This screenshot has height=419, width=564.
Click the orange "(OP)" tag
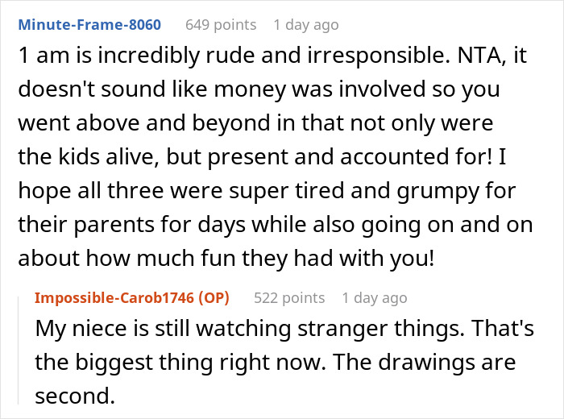tap(214, 298)
